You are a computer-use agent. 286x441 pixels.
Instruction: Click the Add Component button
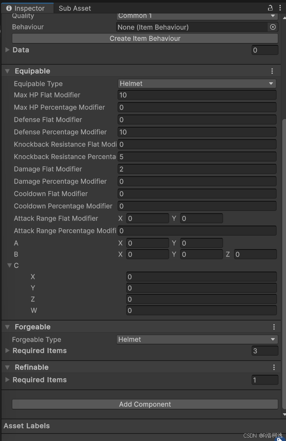coord(144,404)
